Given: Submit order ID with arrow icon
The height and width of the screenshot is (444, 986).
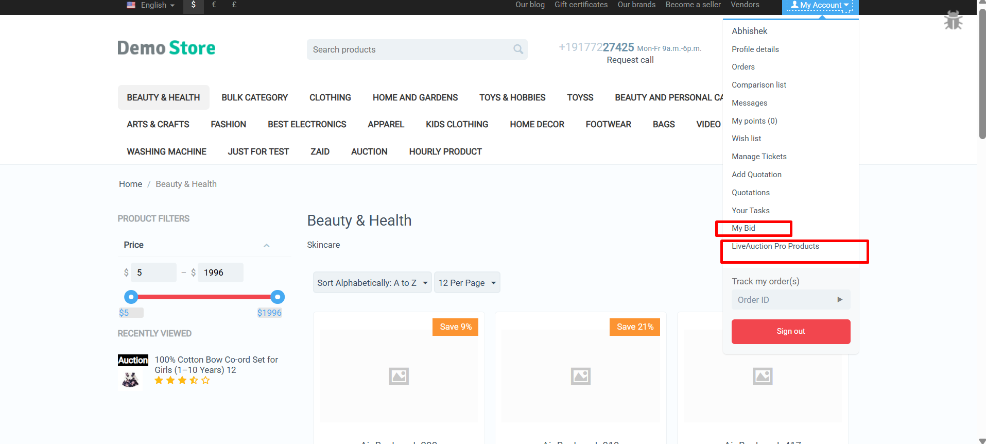Looking at the screenshot, I should 839,300.
